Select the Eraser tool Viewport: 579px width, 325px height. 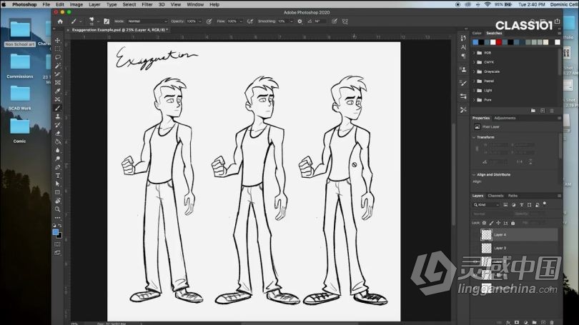pos(58,134)
